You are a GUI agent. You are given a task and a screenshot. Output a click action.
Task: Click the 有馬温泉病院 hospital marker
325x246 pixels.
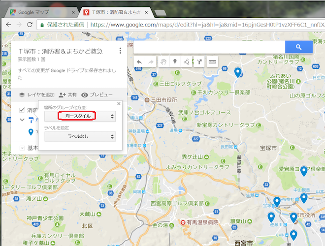tap(183, 222)
